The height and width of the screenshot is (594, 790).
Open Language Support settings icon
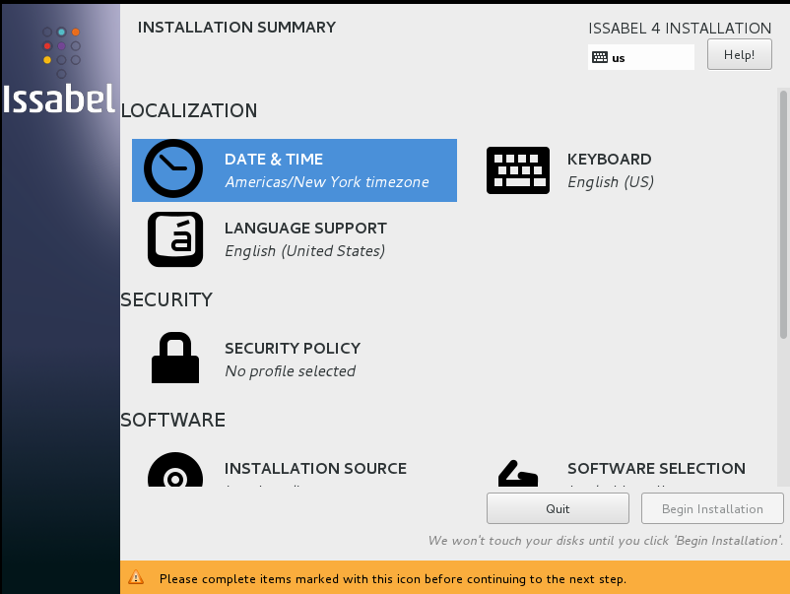(173, 238)
